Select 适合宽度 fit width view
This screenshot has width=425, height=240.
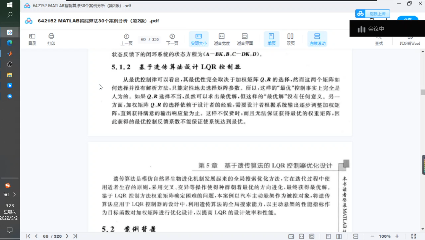click(x=222, y=39)
